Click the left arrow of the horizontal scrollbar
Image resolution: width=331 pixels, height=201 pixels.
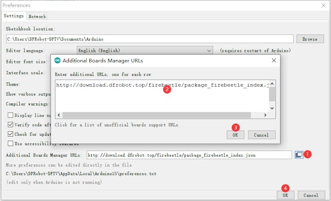coord(59,115)
